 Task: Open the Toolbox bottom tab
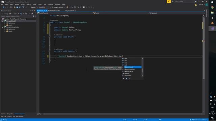[4, 114]
